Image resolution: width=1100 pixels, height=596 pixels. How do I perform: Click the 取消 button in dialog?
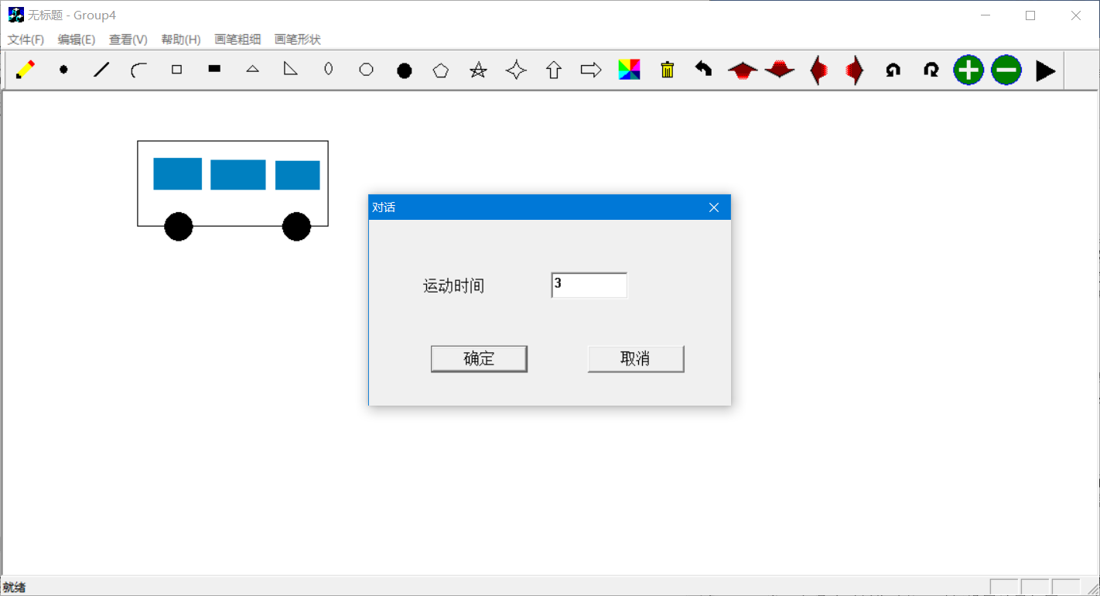click(x=635, y=359)
